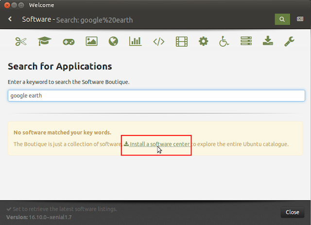This screenshot has width=311, height=225.
Task: Click the 'Install a software center' link
Action: point(156,144)
